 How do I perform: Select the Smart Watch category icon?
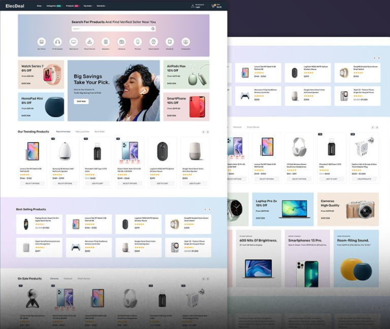(x=154, y=42)
